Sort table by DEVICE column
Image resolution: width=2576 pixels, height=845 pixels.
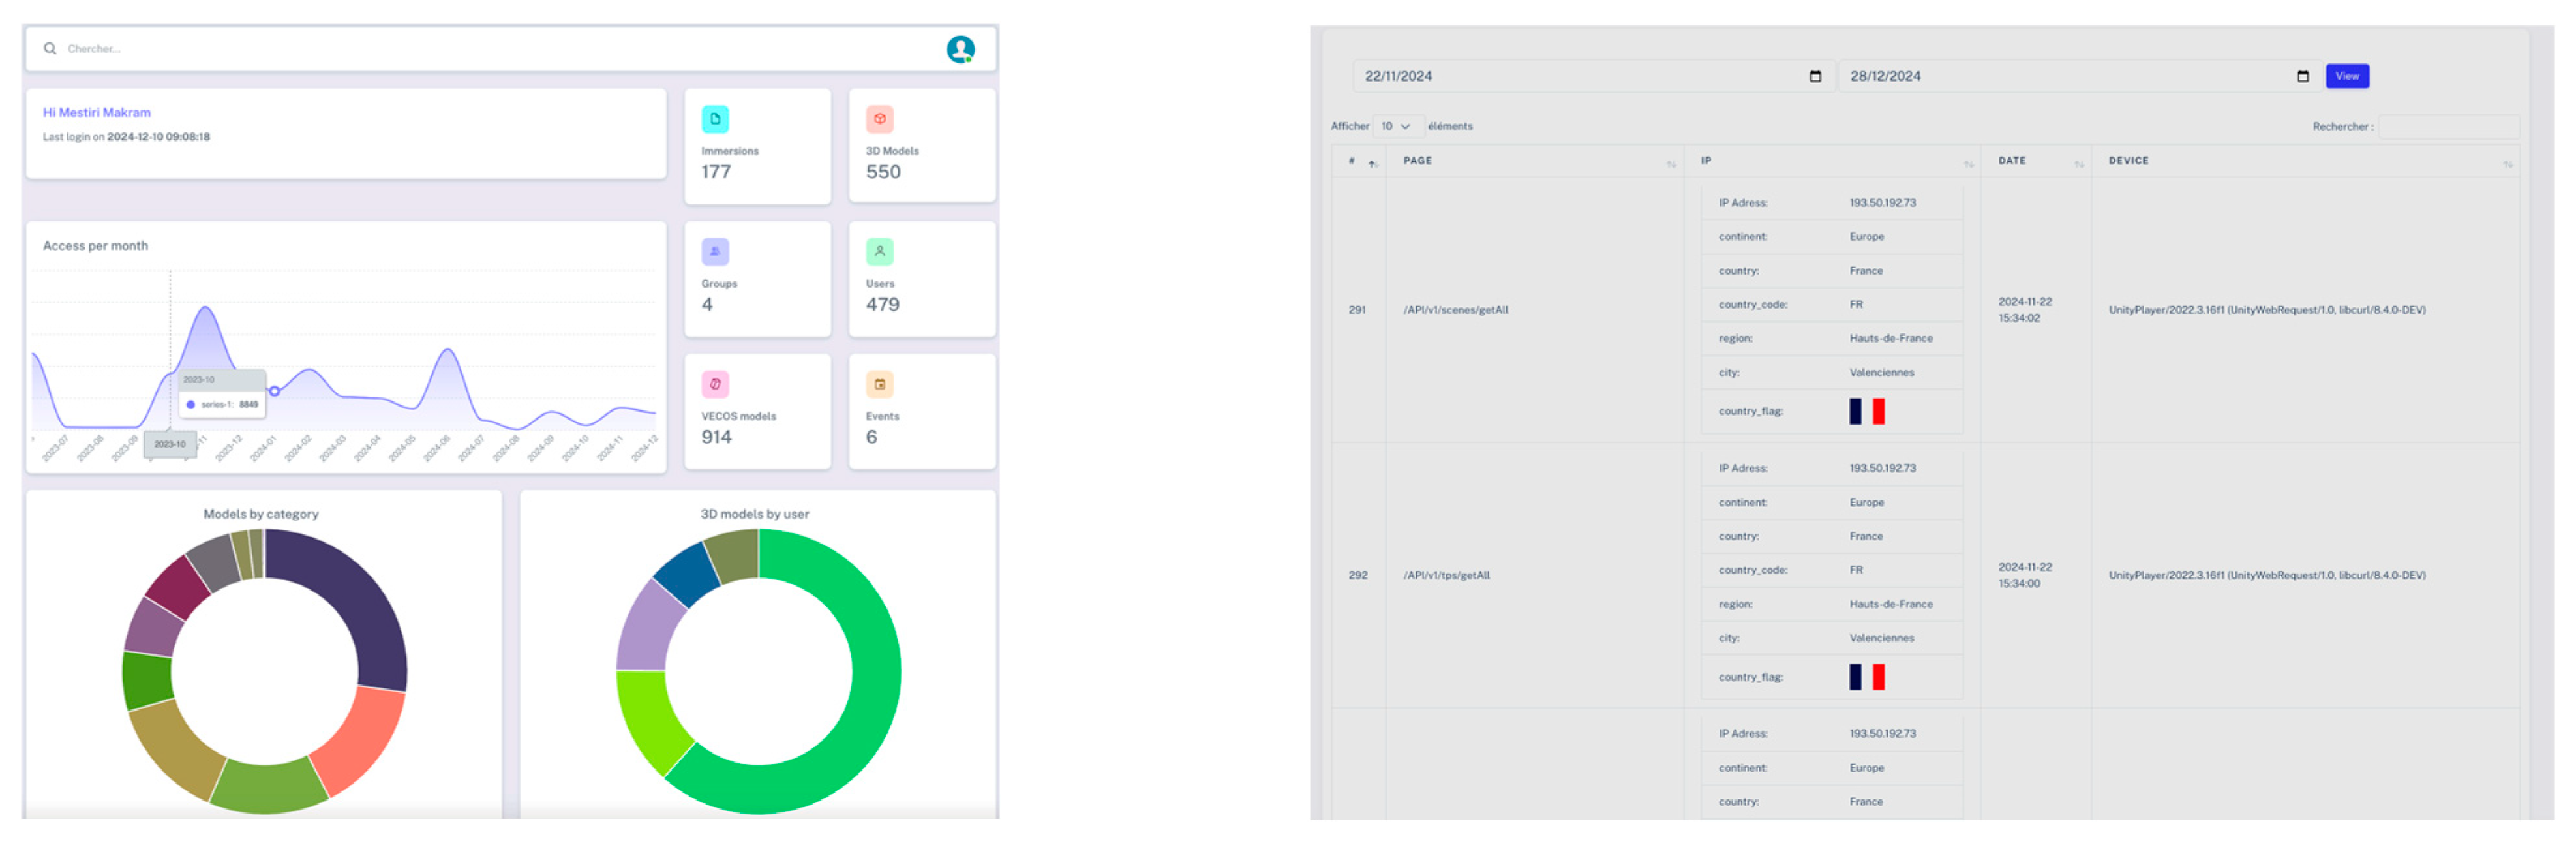click(2508, 164)
